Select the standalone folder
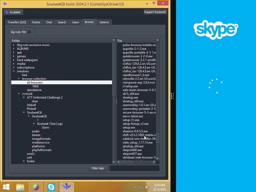Screen dimensions: 256x192 pos(34,90)
